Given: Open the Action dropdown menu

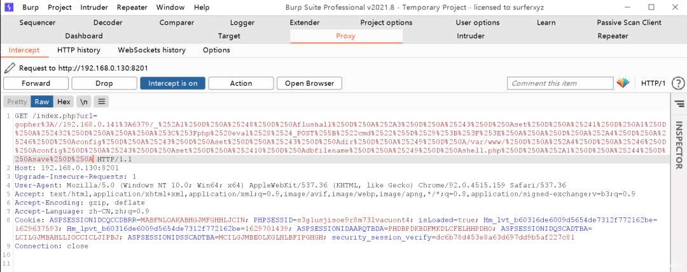Looking at the screenshot, I should [241, 83].
